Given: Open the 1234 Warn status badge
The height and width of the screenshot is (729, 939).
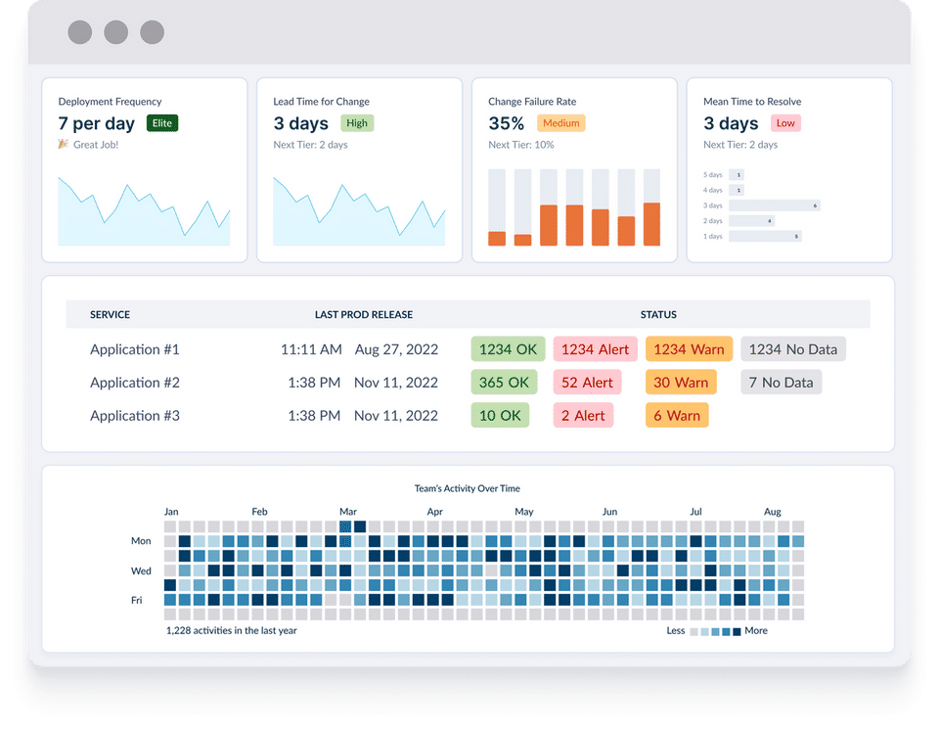Looking at the screenshot, I should pos(689,349).
